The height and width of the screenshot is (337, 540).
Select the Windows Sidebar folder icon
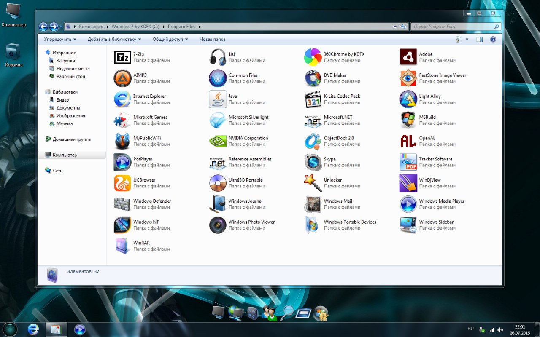(x=408, y=225)
